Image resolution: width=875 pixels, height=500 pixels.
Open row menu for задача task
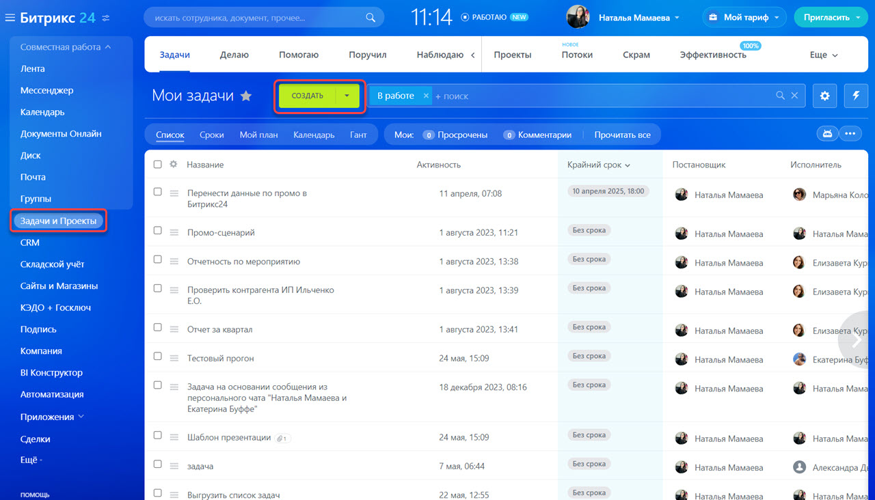[174, 467]
